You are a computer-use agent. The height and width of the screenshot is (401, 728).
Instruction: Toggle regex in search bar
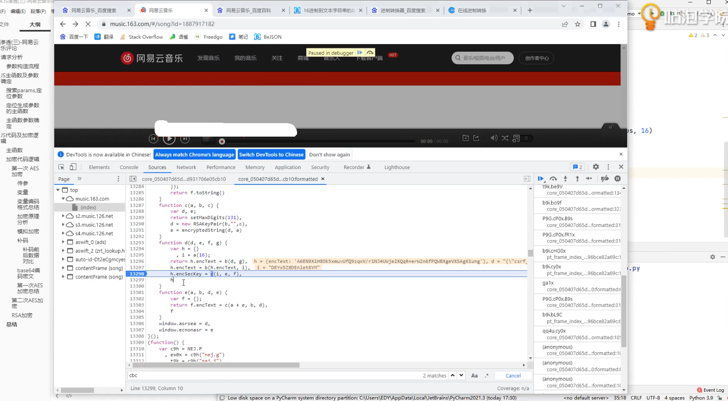(486, 375)
